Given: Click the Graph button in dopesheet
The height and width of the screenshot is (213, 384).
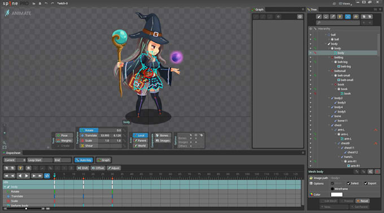Looking at the screenshot, I should pyautogui.click(x=103, y=160).
